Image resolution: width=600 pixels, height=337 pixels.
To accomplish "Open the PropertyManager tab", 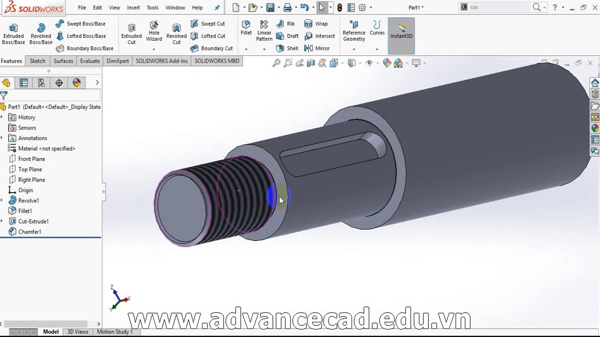I will (x=23, y=83).
